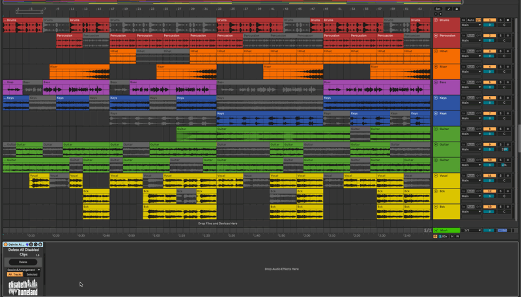This screenshot has width=521, height=297.
Task: Click the elisabeth homeland logo link
Action: click(23, 287)
